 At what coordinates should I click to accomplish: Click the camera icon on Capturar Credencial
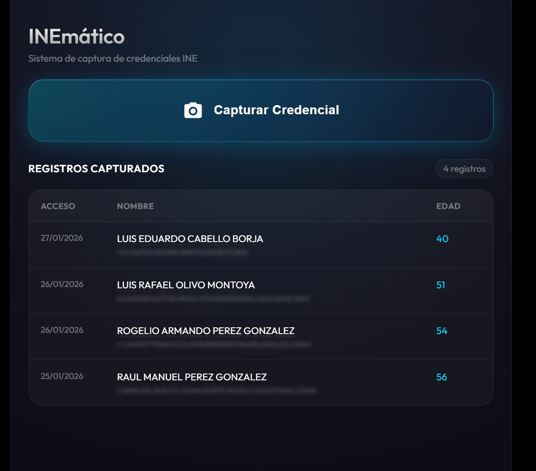point(192,110)
